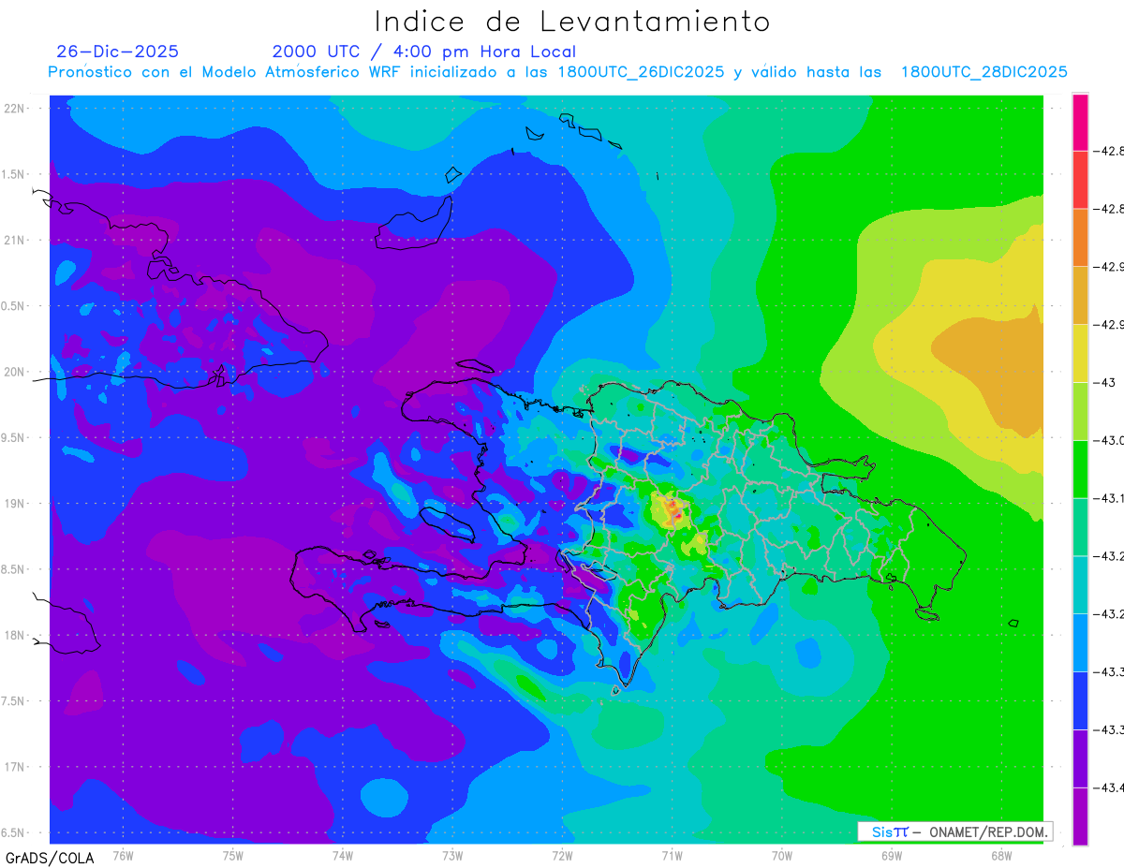The image size is (1124, 868).
Task: Click the '70W' longitude label
Action: point(782,855)
